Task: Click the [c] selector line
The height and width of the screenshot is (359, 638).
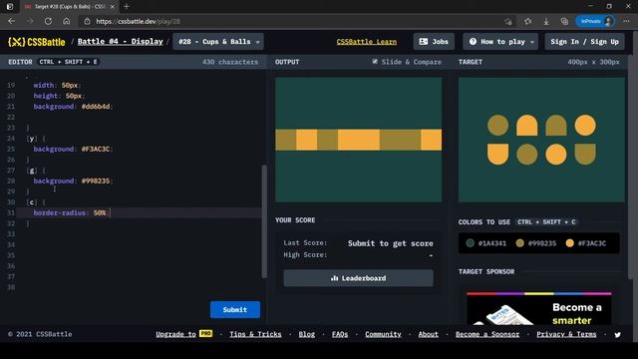Action: point(36,202)
